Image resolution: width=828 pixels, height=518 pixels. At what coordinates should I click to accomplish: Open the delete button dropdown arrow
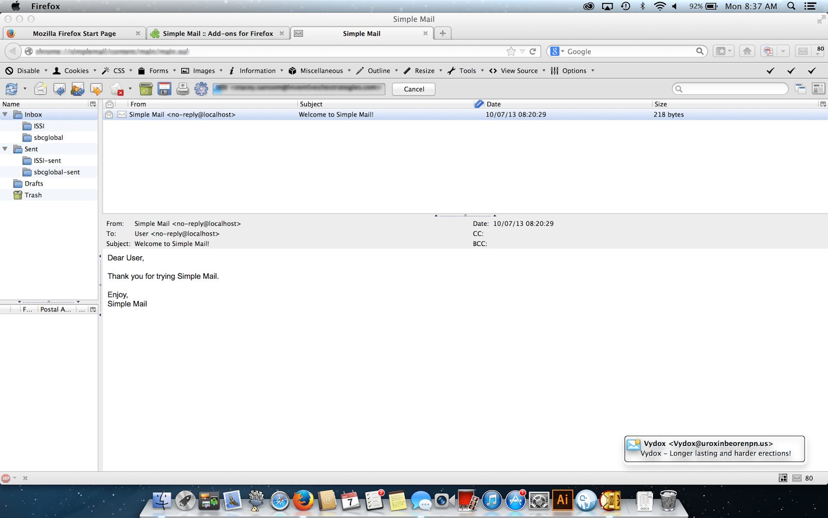click(130, 89)
